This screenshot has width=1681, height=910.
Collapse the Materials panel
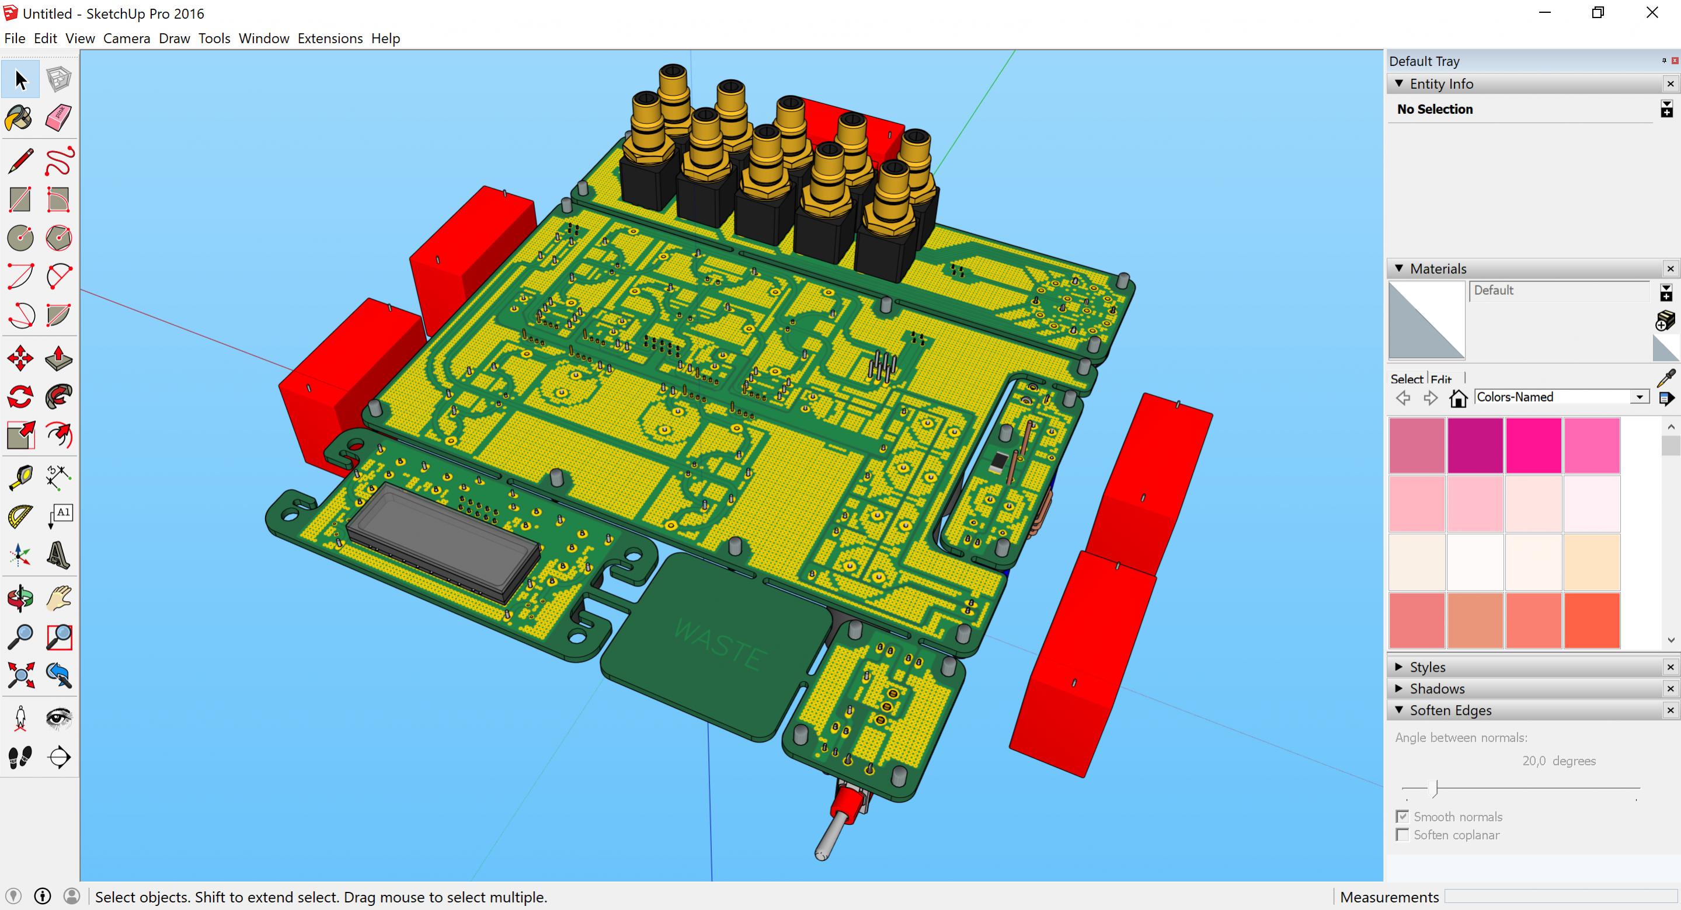coord(1399,268)
